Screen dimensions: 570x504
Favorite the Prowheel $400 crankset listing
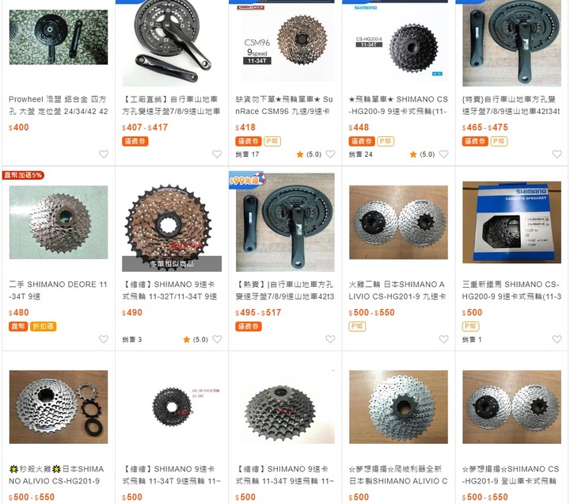coord(104,154)
